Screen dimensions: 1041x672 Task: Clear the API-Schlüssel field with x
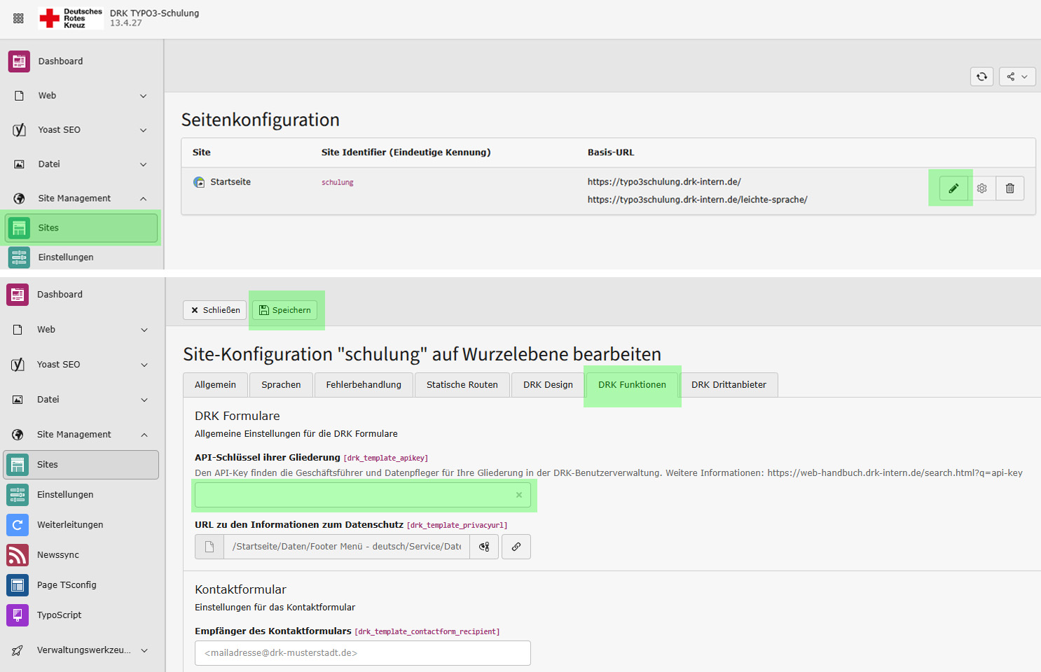[x=519, y=495]
